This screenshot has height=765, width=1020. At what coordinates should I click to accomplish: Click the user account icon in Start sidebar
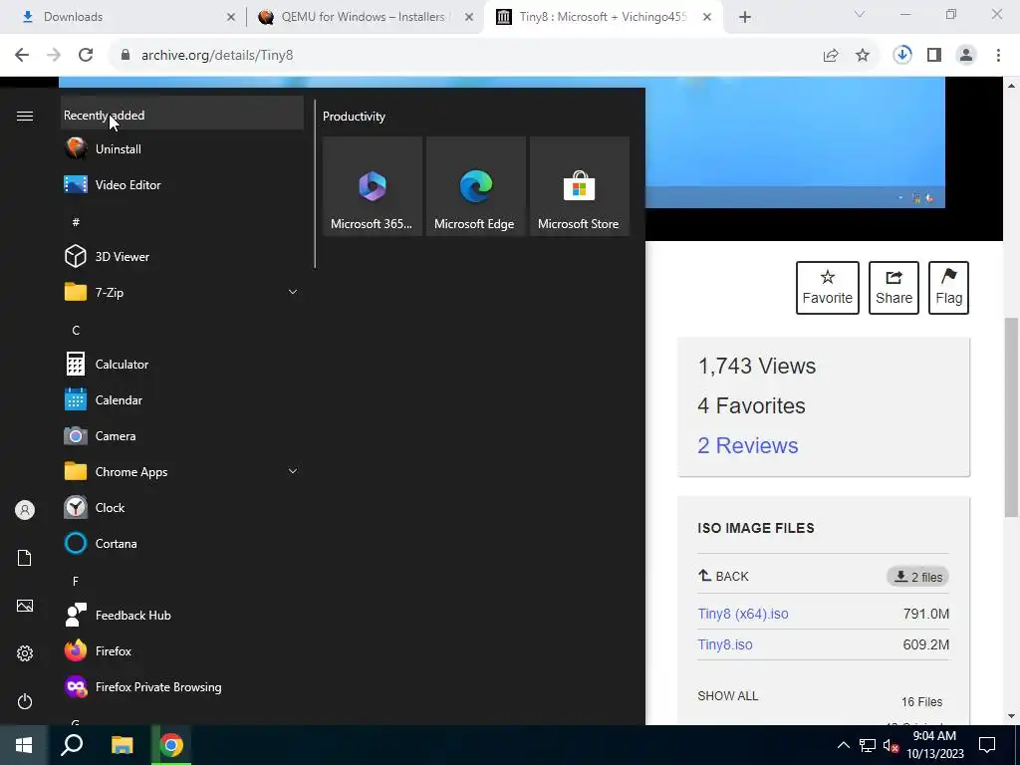pyautogui.click(x=25, y=510)
